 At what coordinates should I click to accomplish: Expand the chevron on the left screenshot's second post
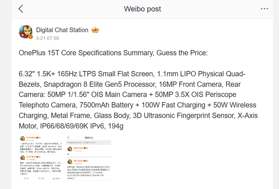point(61,156)
